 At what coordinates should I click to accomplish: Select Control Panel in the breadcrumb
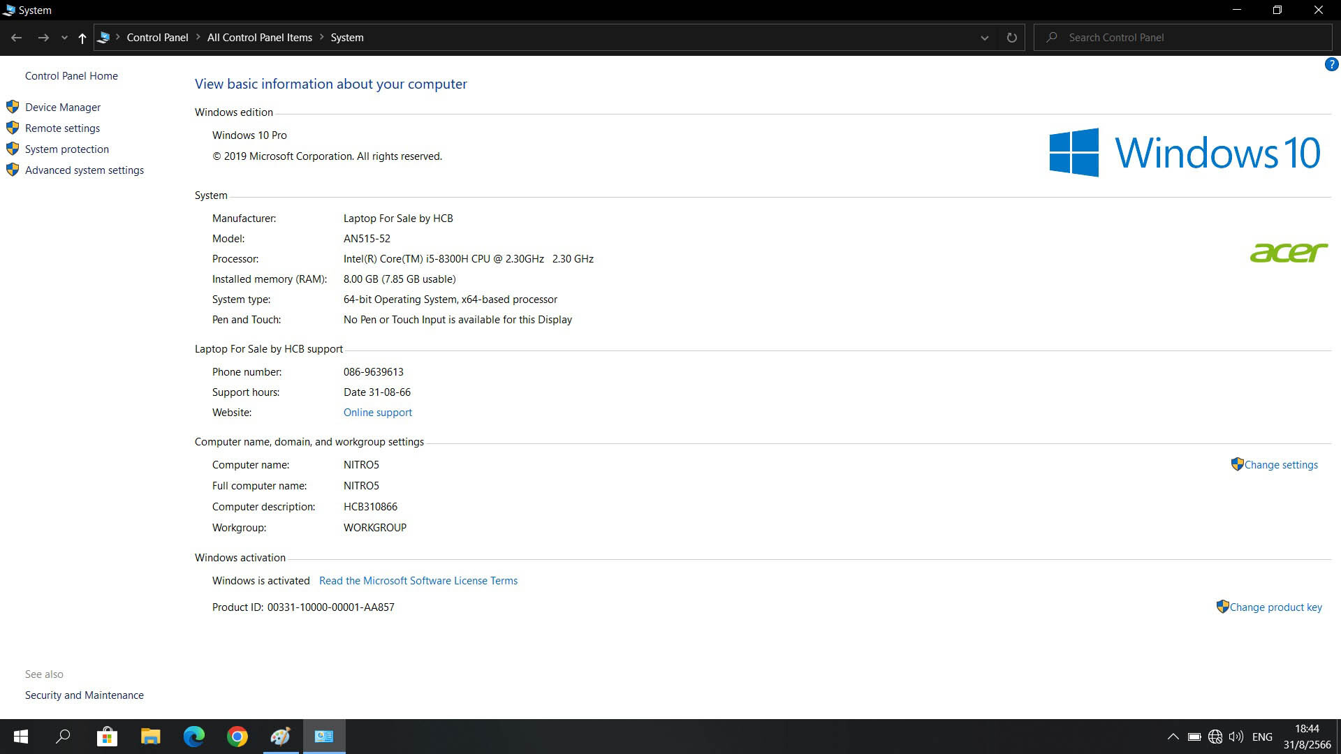point(157,38)
